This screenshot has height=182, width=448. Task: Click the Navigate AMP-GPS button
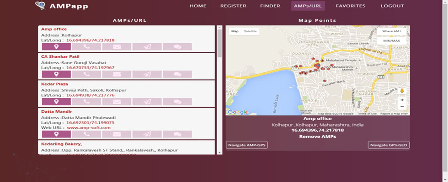click(247, 145)
